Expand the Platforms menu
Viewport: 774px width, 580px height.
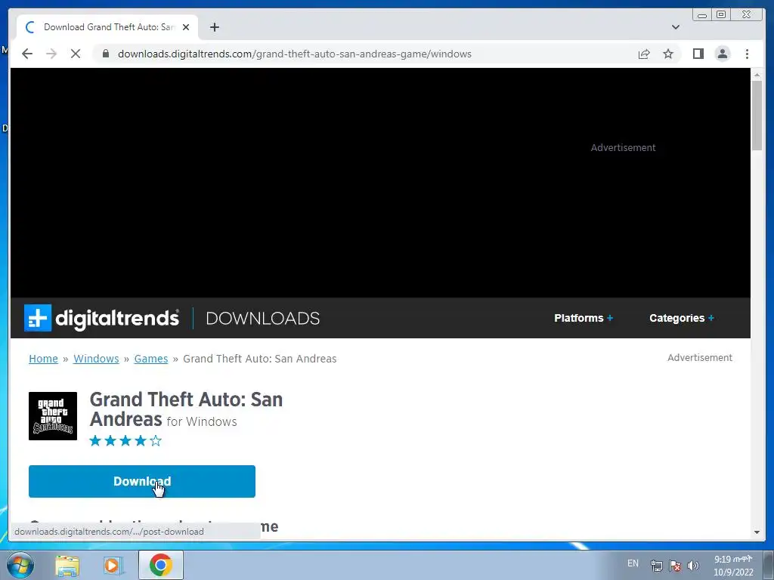(584, 318)
